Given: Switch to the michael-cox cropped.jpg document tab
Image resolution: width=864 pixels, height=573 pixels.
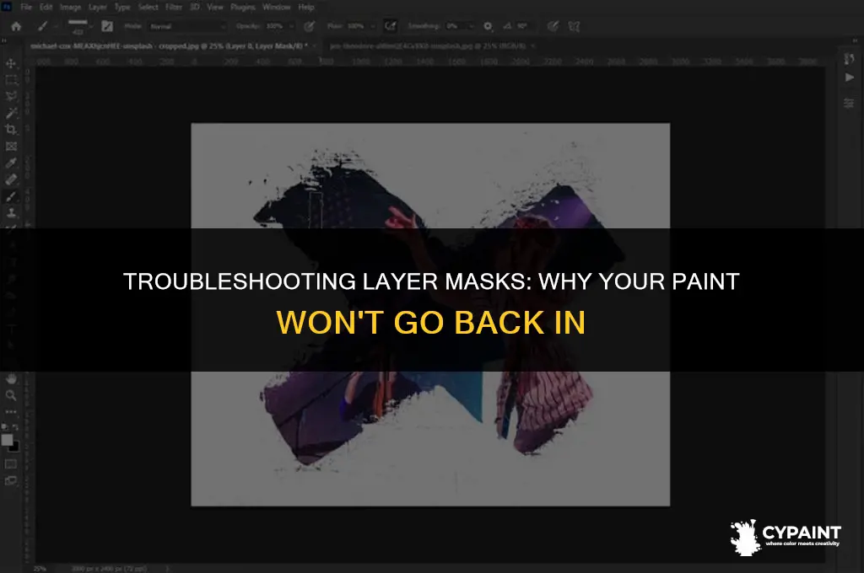Looking at the screenshot, I should (169, 46).
